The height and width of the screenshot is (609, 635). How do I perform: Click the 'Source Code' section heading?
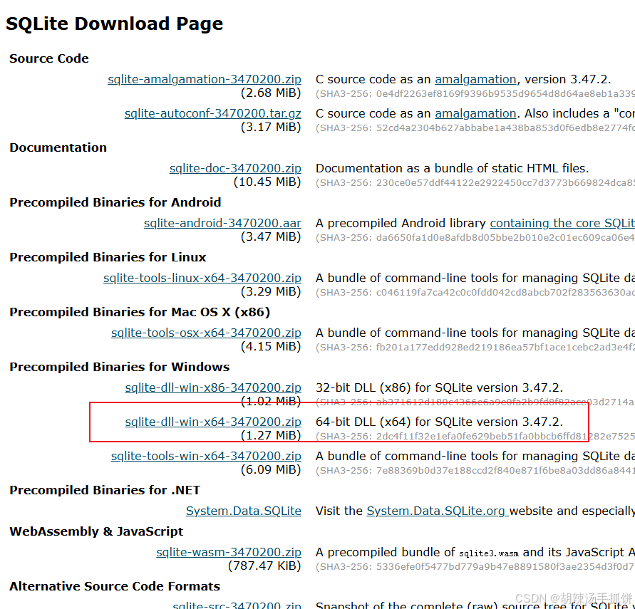pos(49,58)
